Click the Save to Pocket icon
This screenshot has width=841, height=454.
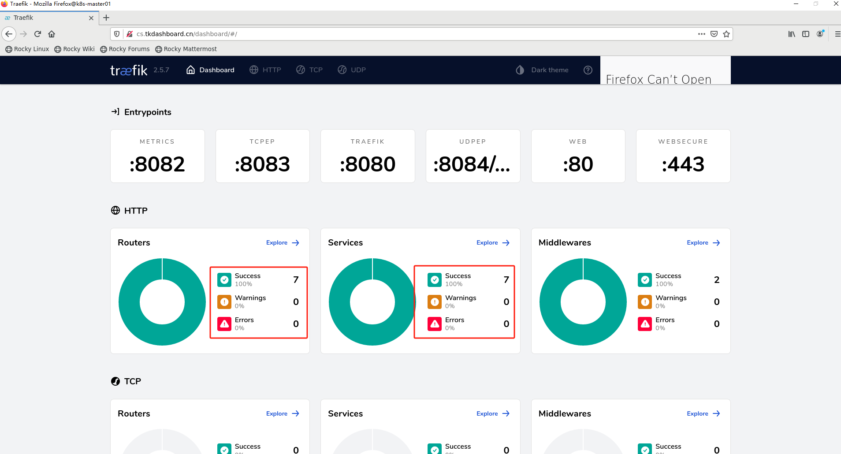pyautogui.click(x=714, y=34)
